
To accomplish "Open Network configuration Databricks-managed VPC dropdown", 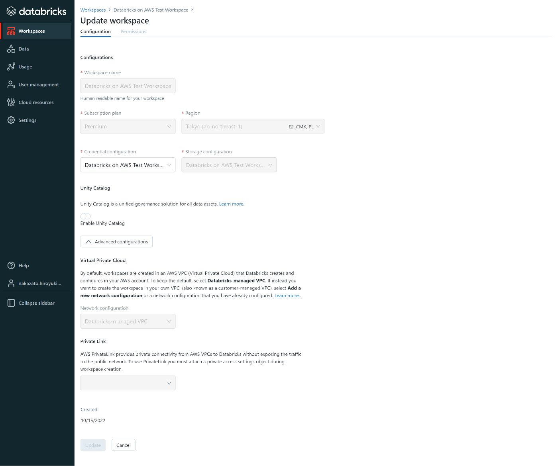I will 128,321.
